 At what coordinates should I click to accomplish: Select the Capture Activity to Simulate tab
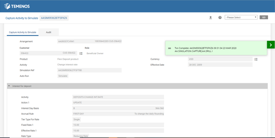(x=23, y=32)
